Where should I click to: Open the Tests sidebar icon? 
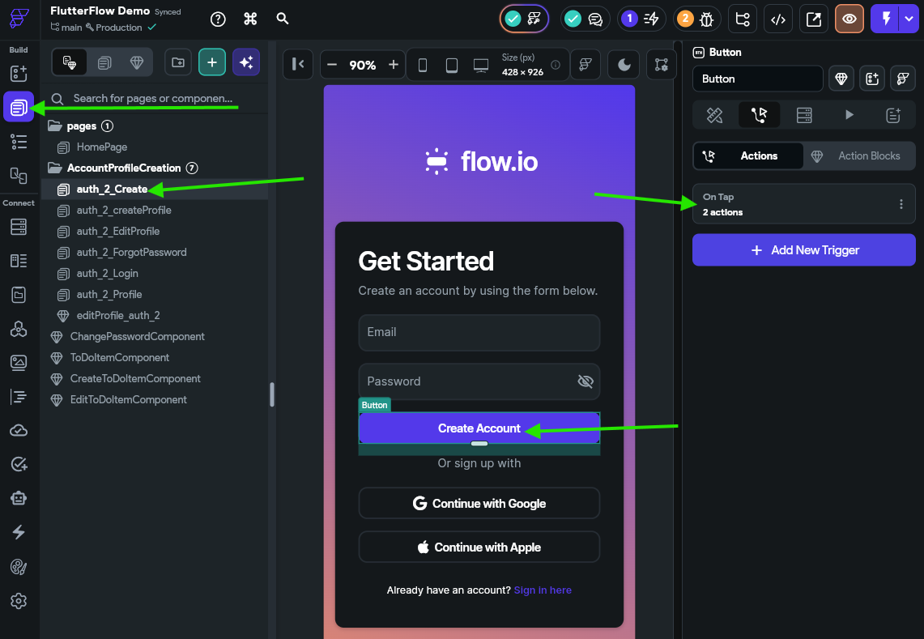[x=19, y=465]
